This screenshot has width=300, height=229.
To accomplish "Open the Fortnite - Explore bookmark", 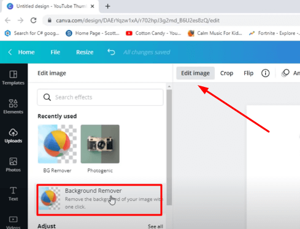I will 274,33.
